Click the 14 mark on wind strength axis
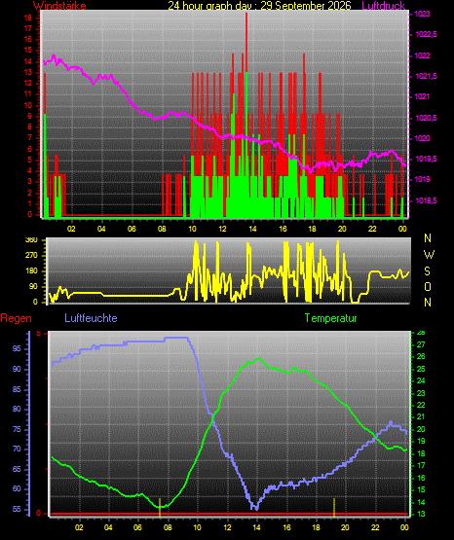454x540 pixels. [x=28, y=61]
